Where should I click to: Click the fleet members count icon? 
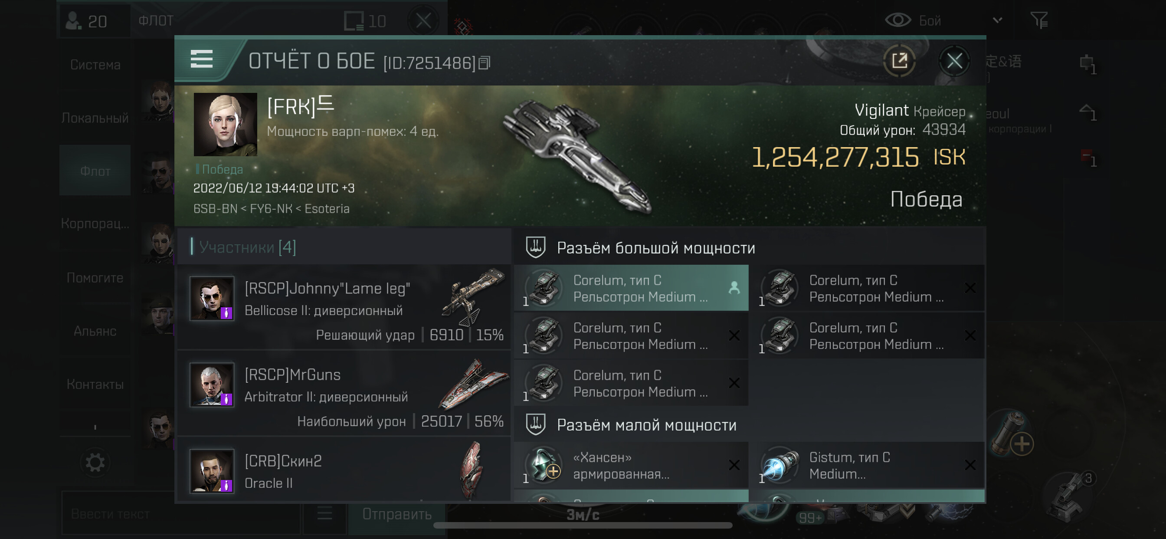pos(73,21)
